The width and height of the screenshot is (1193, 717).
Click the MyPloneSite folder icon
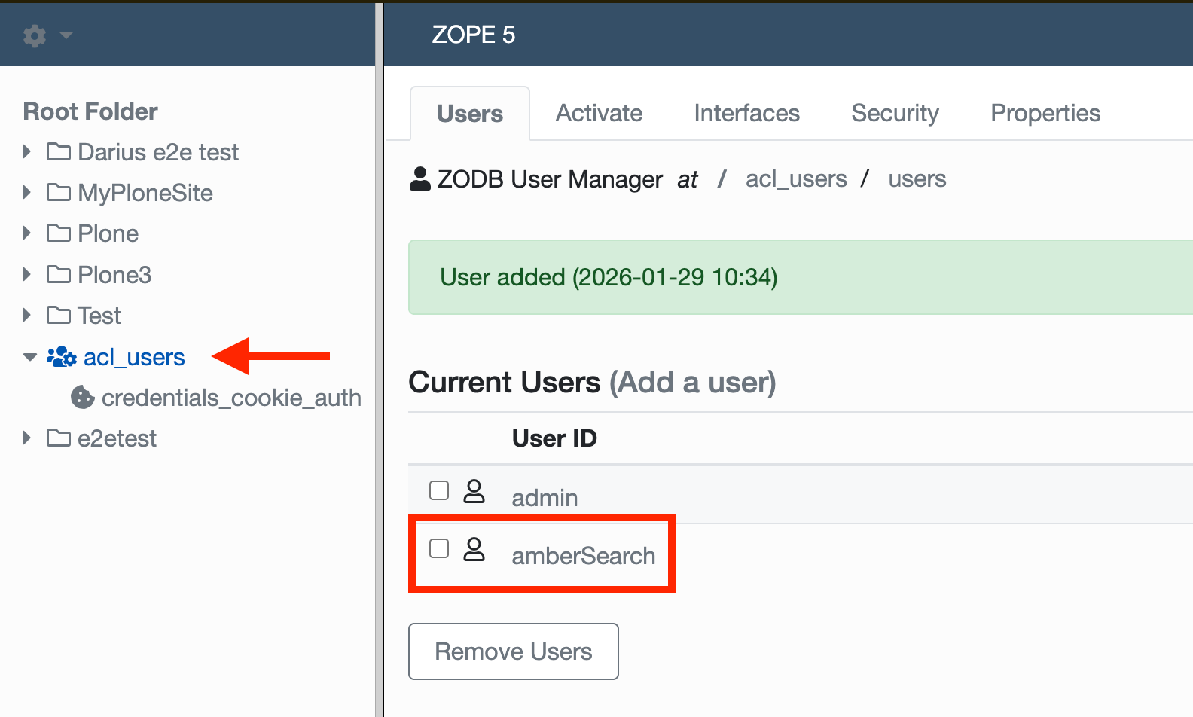click(x=59, y=193)
